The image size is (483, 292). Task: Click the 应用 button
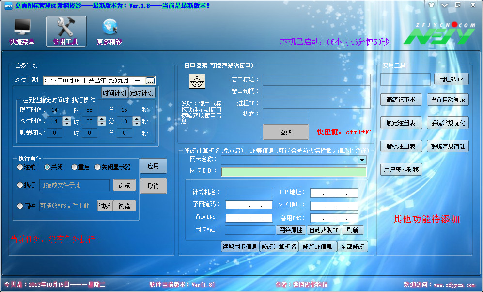click(153, 166)
